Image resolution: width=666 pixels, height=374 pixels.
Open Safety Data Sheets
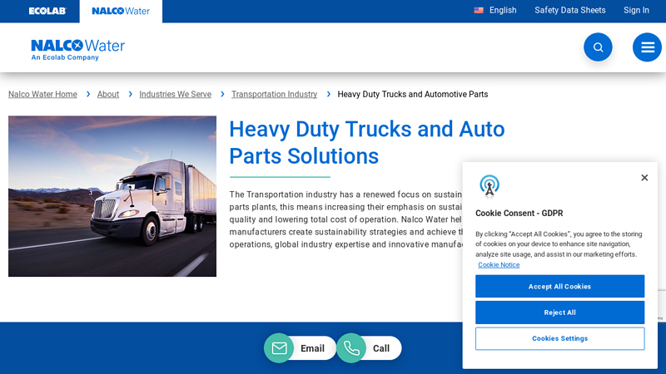click(569, 10)
